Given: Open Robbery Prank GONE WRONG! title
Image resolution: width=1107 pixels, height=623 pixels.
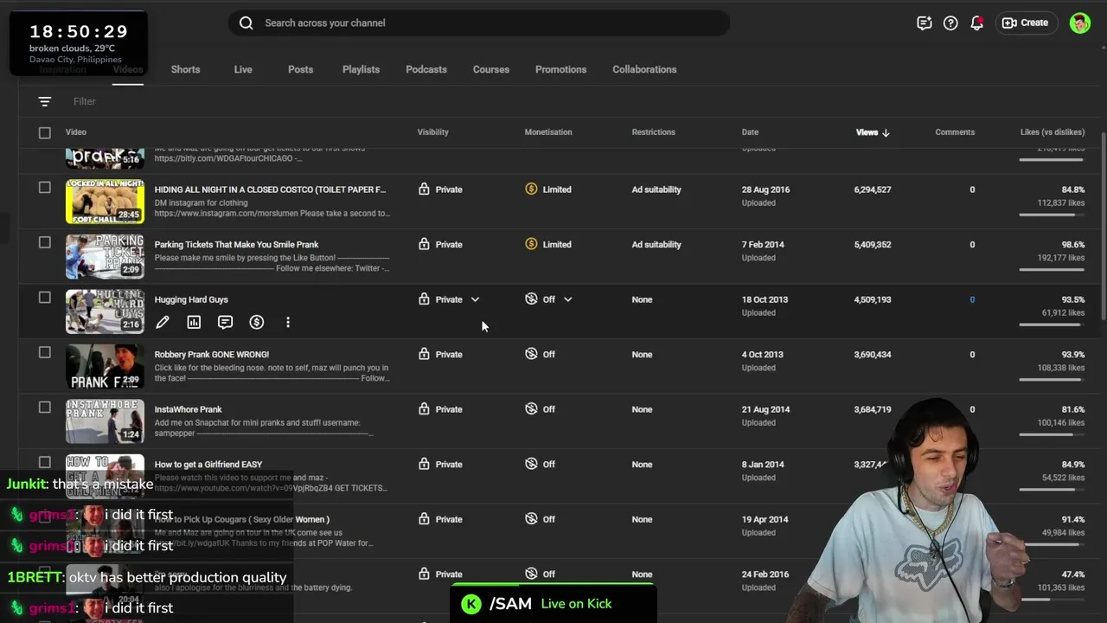Looking at the screenshot, I should [212, 354].
